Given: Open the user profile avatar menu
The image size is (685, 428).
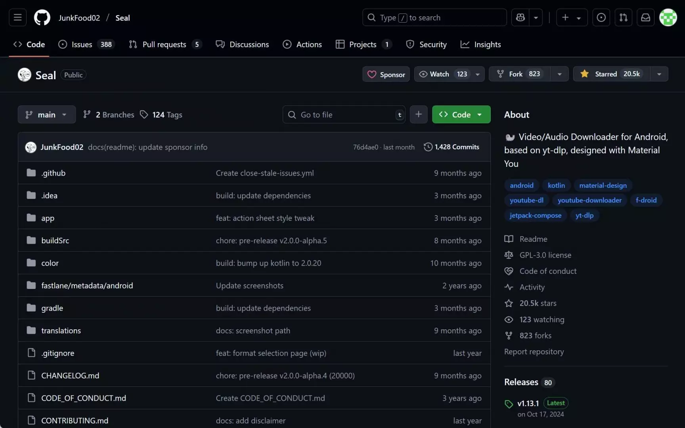Looking at the screenshot, I should click(668, 17).
